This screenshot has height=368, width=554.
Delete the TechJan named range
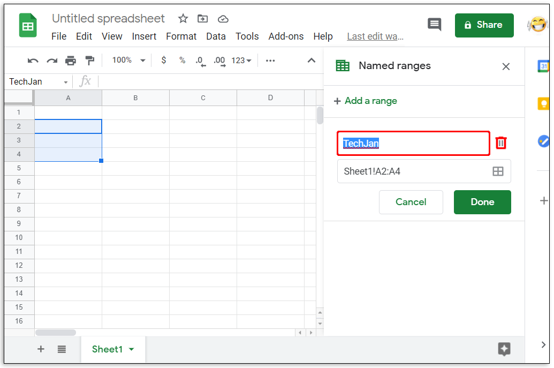pyautogui.click(x=501, y=142)
